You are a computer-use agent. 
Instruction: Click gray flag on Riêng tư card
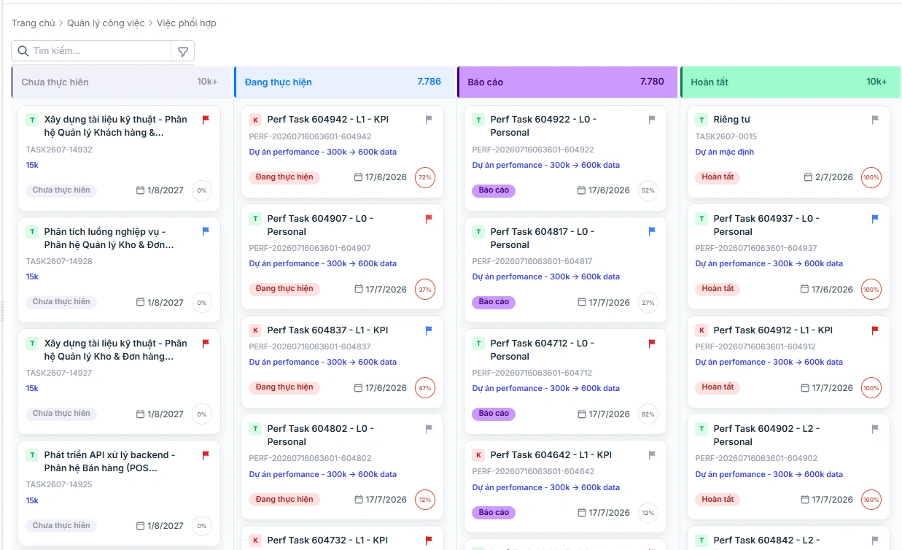(875, 120)
